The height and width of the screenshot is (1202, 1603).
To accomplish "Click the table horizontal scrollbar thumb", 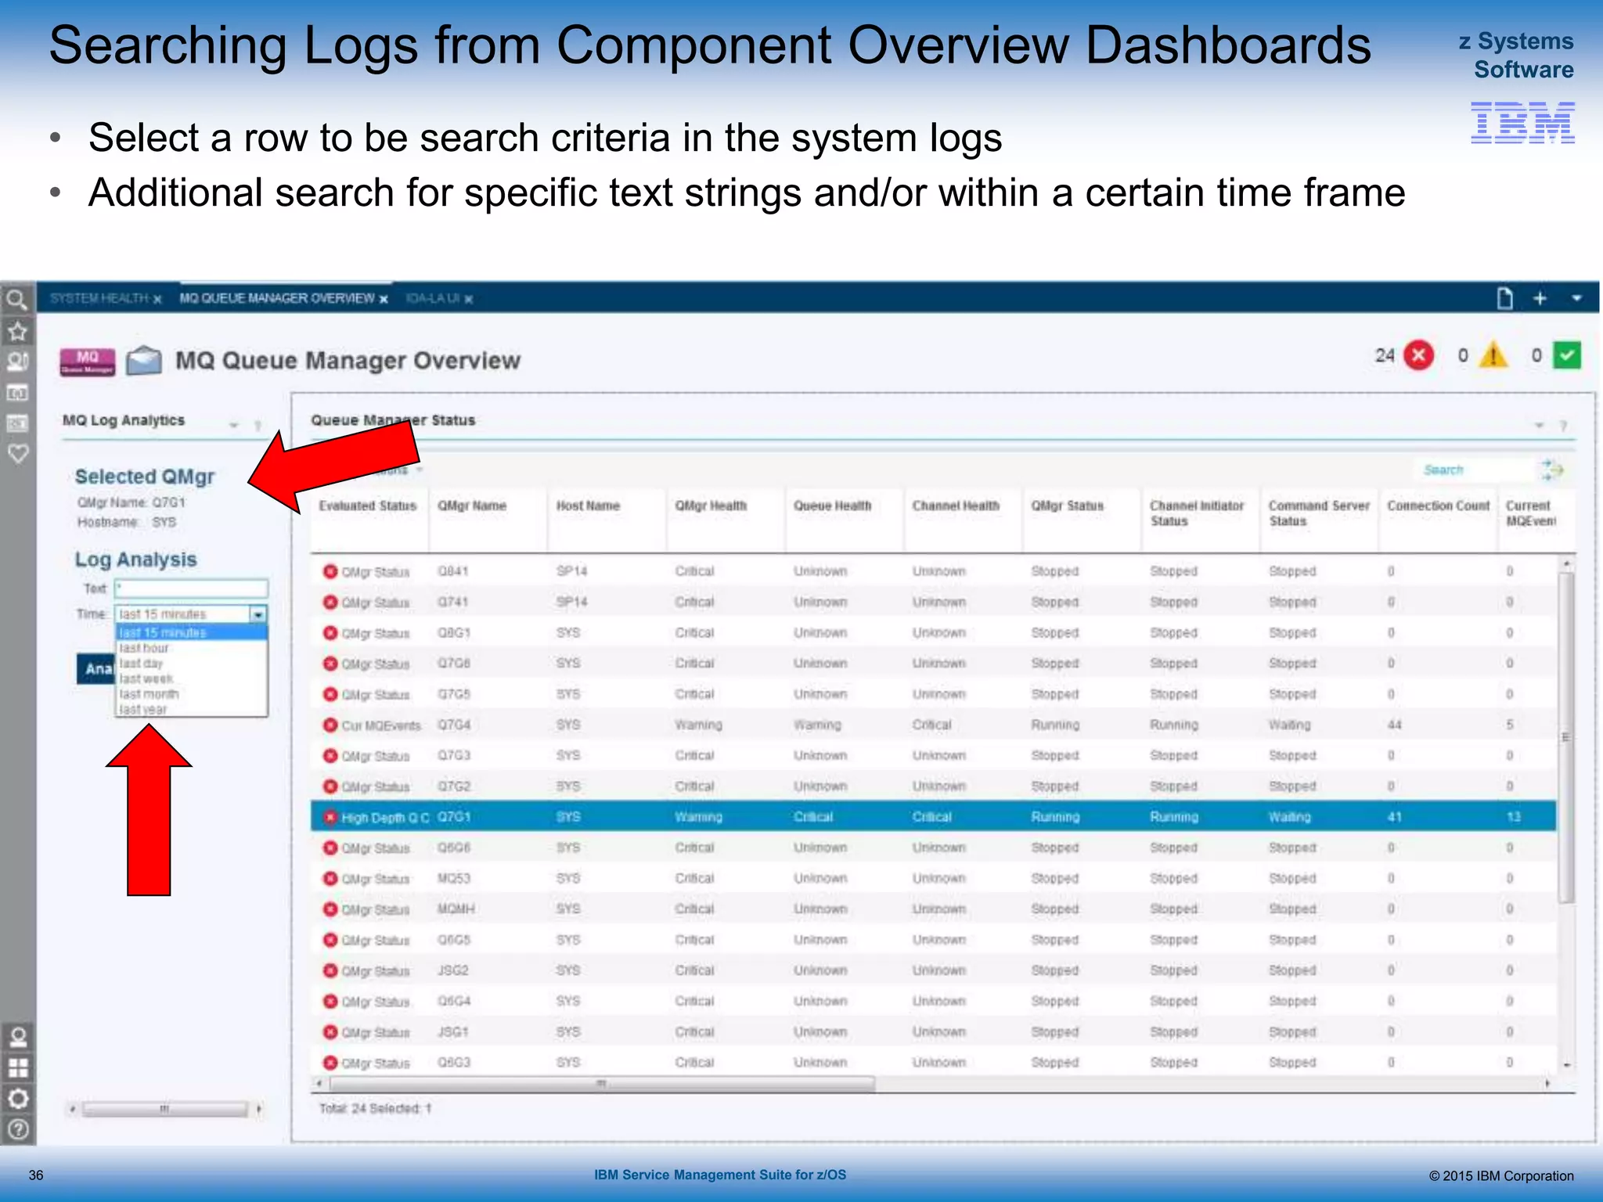I will coord(602,1084).
